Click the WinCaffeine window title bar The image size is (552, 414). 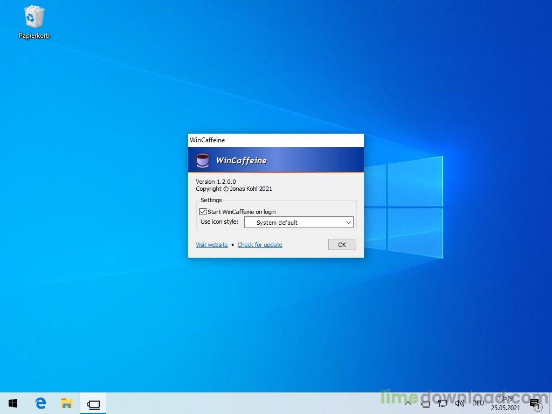(x=276, y=140)
